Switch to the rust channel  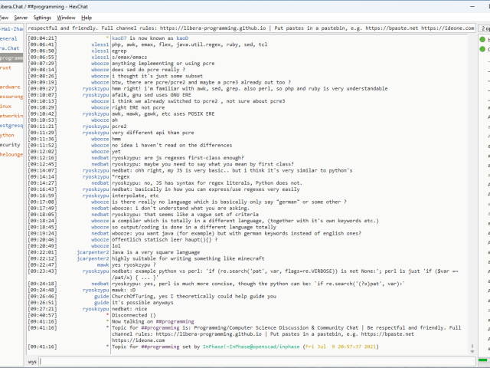[x=6, y=67]
